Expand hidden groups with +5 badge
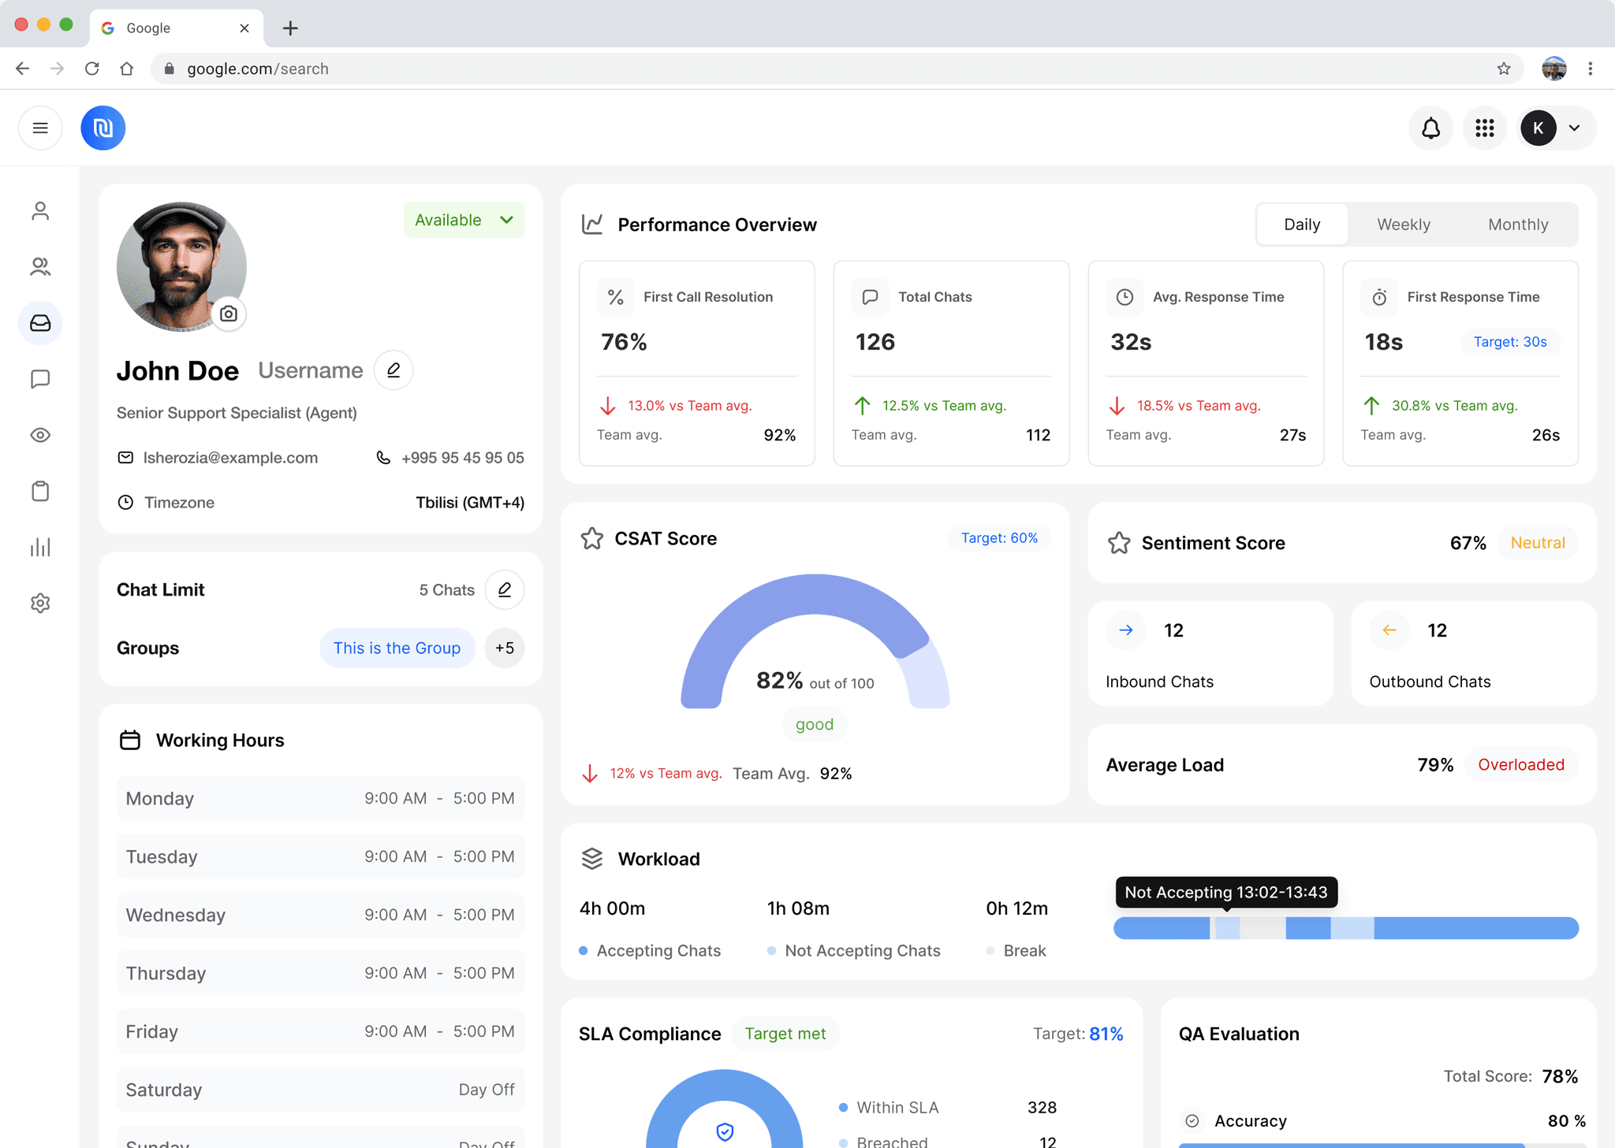The height and width of the screenshot is (1148, 1615). [505, 648]
